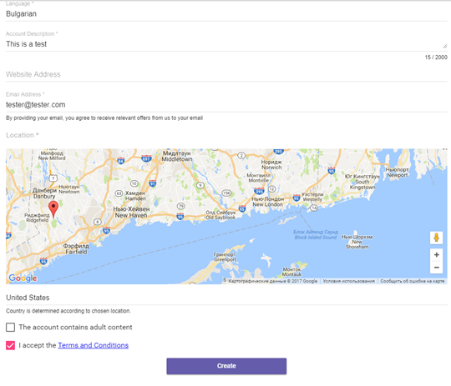Open map terms of use link
The height and width of the screenshot is (386, 451).
(348, 281)
